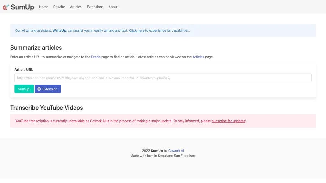
Task: Open the Home nav item
Action: tap(44, 7)
